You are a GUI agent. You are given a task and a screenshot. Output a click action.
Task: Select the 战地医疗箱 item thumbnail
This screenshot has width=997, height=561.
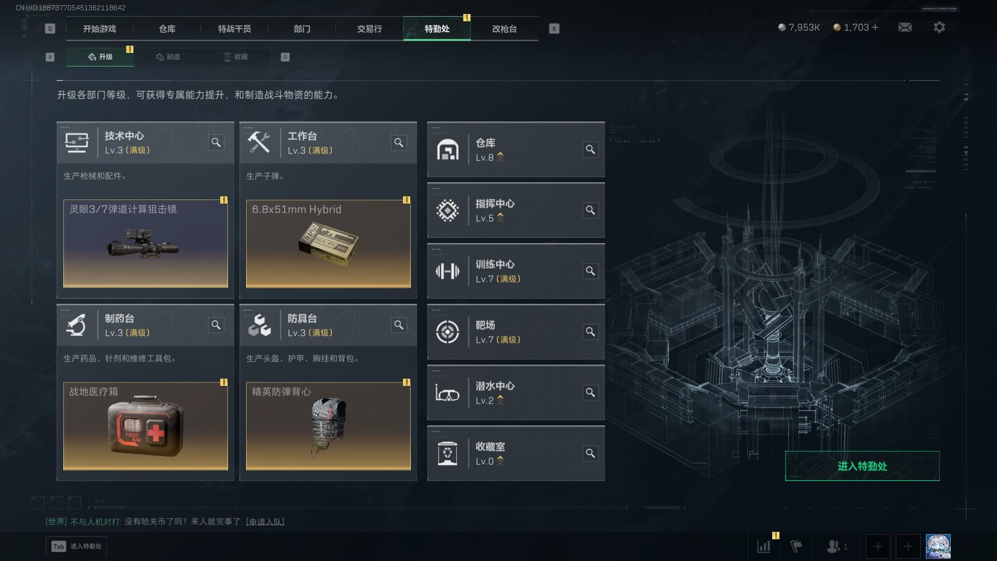coord(145,426)
